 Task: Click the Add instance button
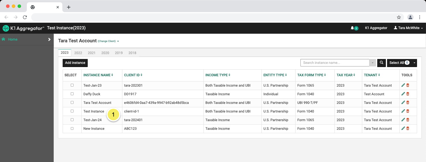click(75, 63)
